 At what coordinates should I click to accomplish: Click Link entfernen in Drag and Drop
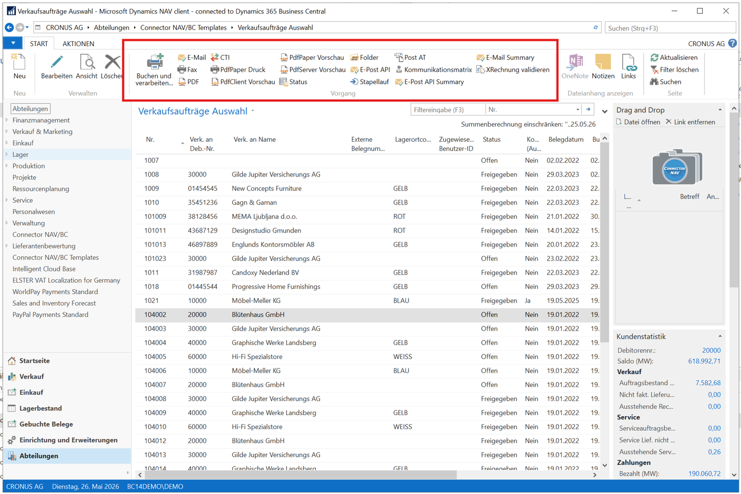[x=690, y=122]
